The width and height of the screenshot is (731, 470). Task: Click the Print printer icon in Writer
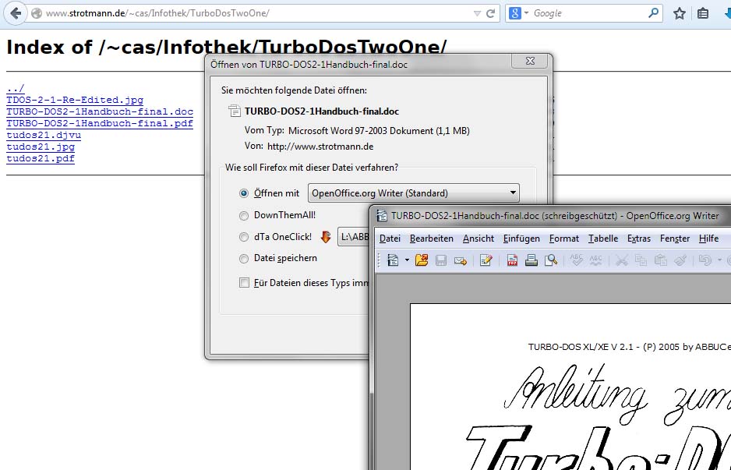531,260
